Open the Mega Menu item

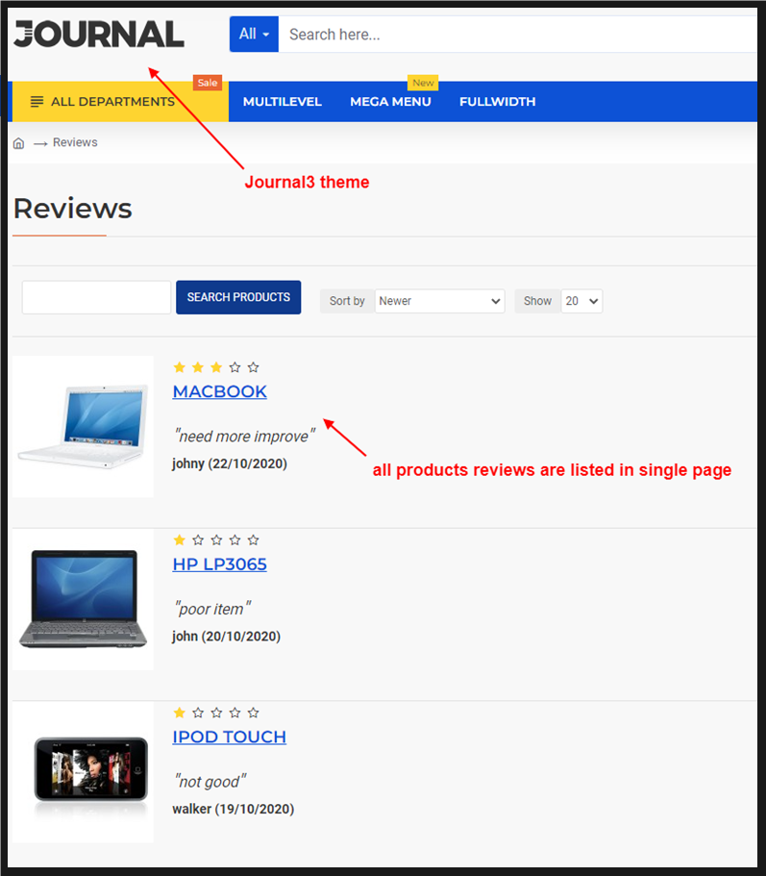390,102
